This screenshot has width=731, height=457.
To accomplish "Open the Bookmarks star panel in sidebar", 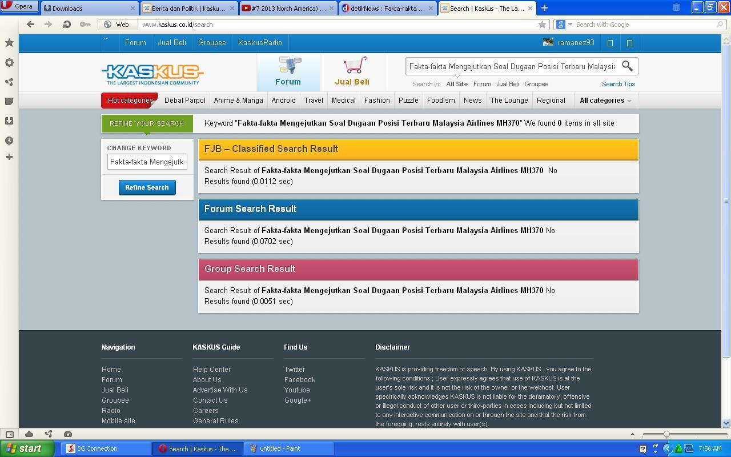I will [x=9, y=43].
